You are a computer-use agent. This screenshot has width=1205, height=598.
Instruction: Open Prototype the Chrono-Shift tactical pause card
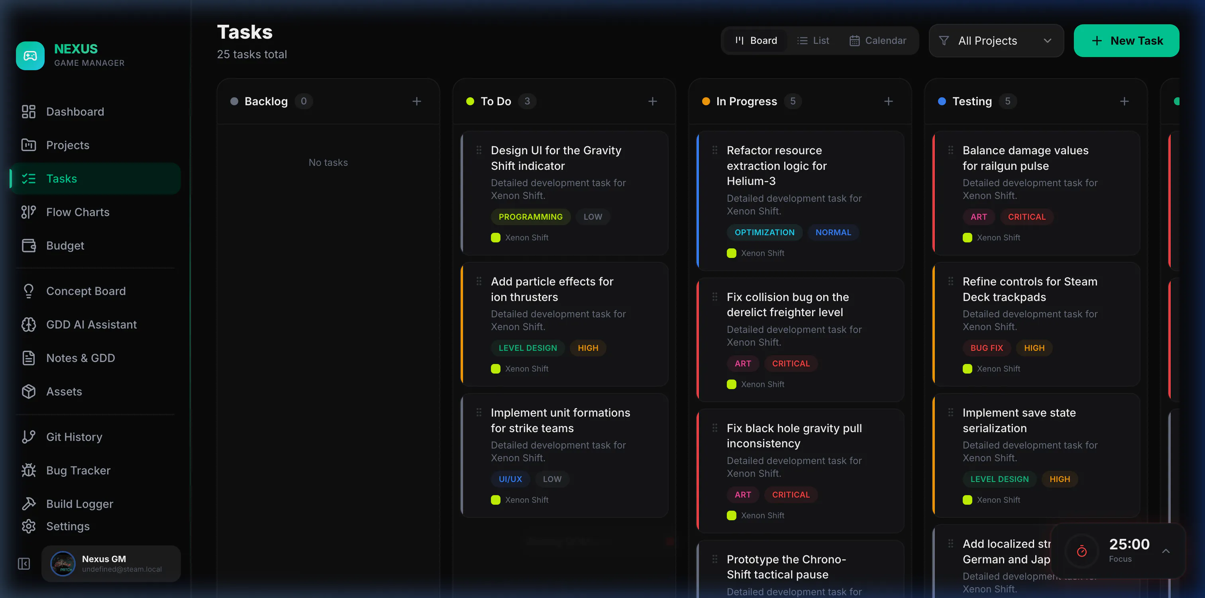pos(801,569)
